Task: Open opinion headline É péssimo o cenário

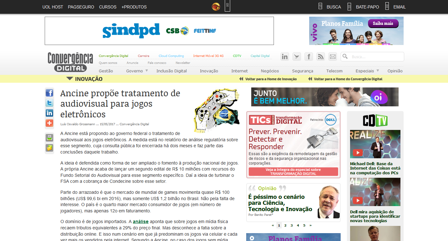Action: pos(280,203)
